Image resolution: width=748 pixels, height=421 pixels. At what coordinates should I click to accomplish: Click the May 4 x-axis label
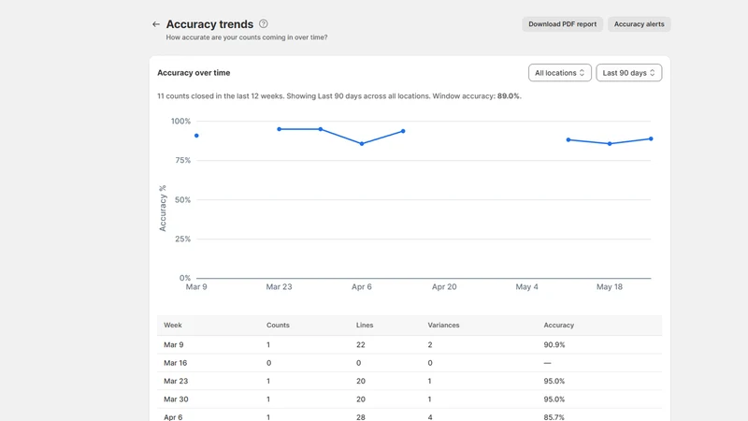(526, 287)
